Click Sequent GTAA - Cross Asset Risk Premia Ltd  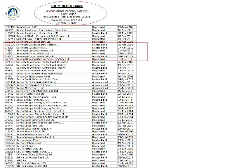coord(43,36)
